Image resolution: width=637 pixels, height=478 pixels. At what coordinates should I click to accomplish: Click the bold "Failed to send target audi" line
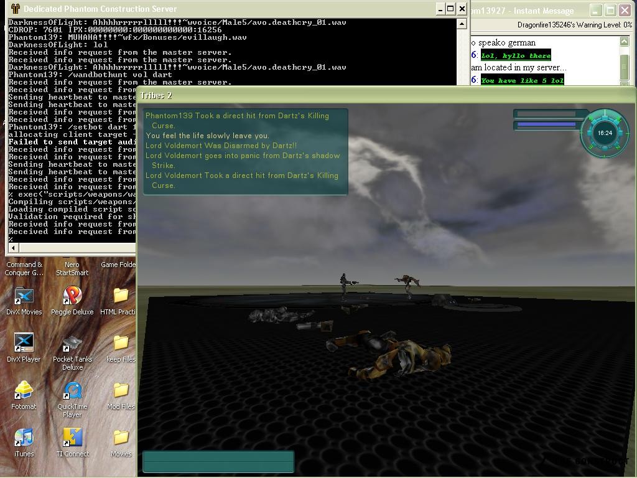(x=72, y=142)
